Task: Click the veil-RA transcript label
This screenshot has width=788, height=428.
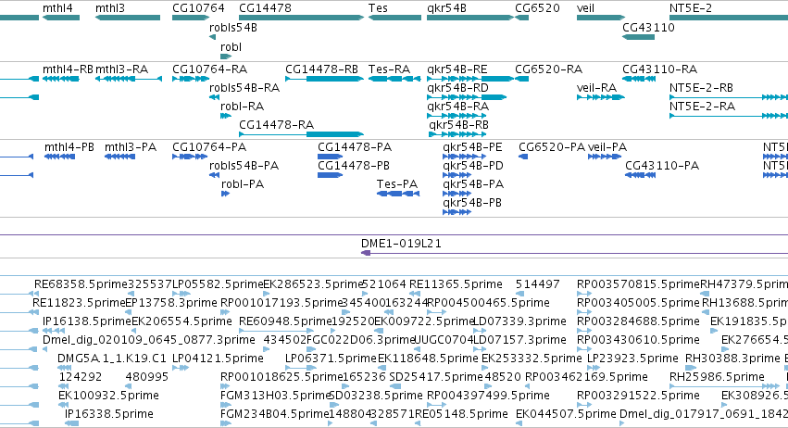Action: 596,87
